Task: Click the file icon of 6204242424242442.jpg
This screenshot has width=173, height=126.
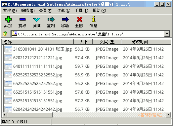Action: 8,109
